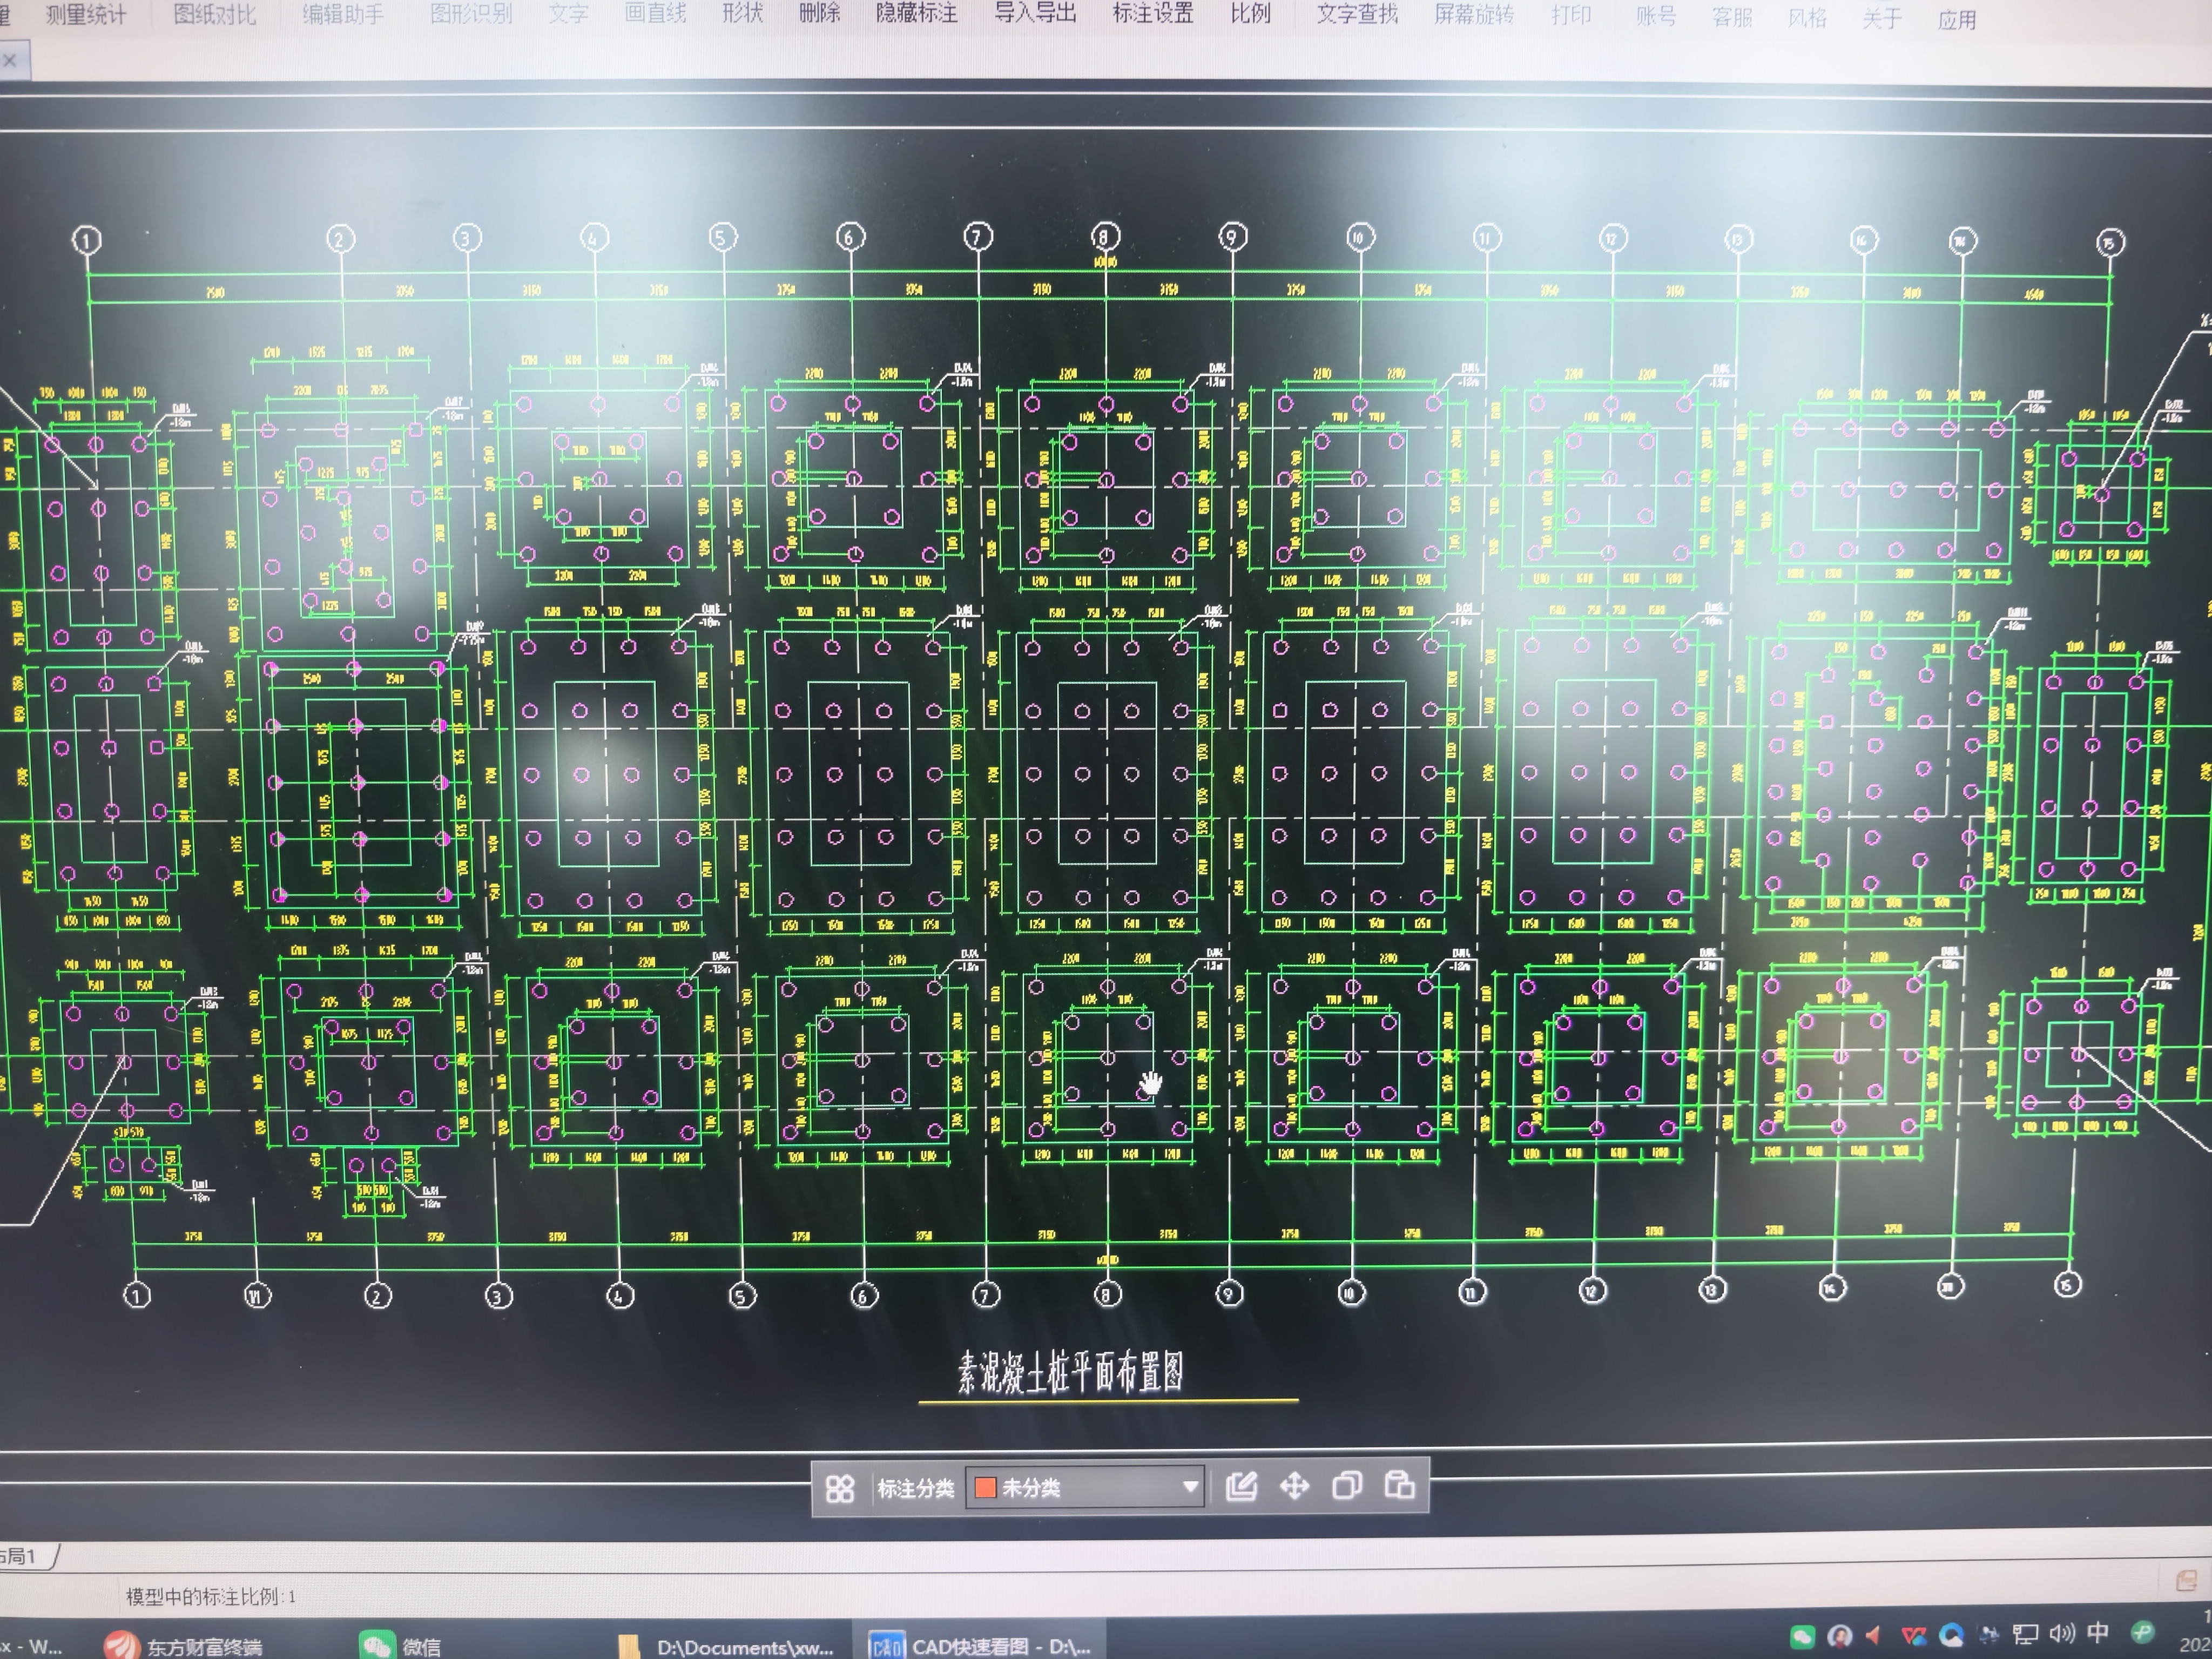Click the four-squares grid icon in annotation bar
Screen dimensions: 2212x1659
click(x=840, y=1489)
